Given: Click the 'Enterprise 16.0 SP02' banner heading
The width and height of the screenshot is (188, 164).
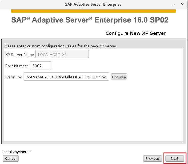Looking at the screenshot, I should 131,20.
